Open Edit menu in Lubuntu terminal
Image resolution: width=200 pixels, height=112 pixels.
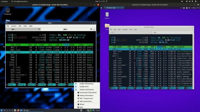tap(20, 26)
